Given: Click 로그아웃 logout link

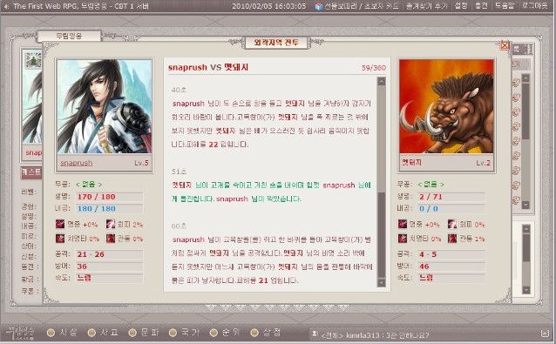Looking at the screenshot, I should click(x=535, y=6).
